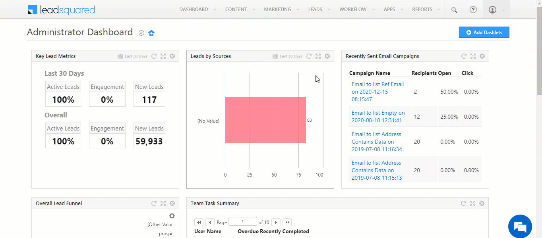542x238 pixels.
Task: Click the page number input field
Action: 242,221
